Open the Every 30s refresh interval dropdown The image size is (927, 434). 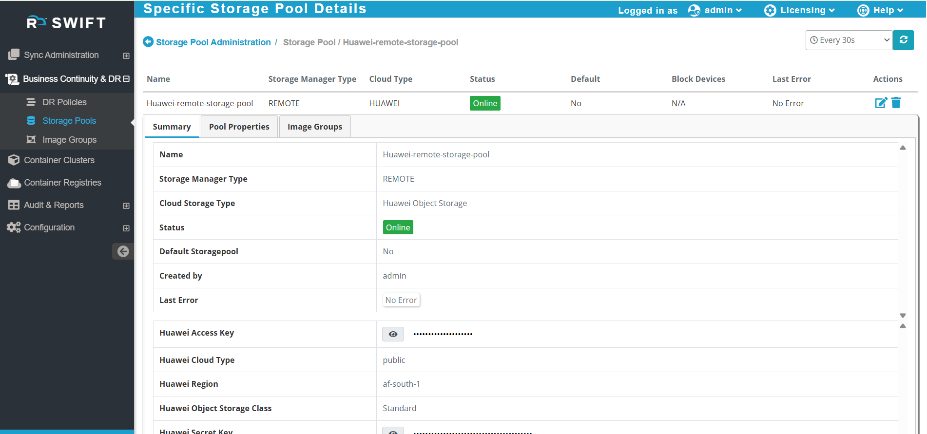click(x=849, y=40)
